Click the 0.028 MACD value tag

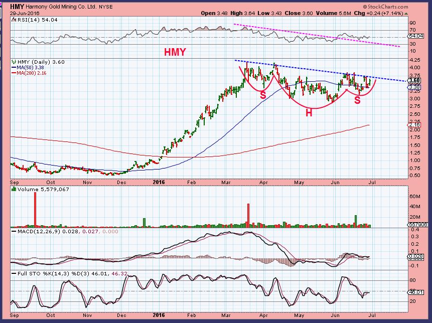[414, 257]
